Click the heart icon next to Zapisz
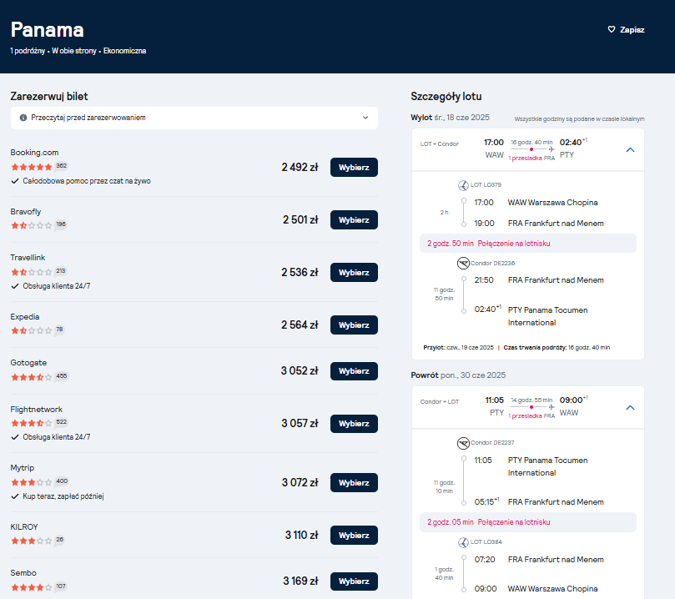This screenshot has height=599, width=675. (612, 30)
